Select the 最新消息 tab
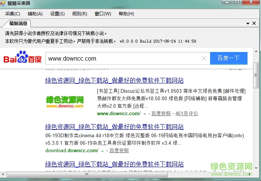This screenshot has height=181, width=261. click(x=18, y=24)
